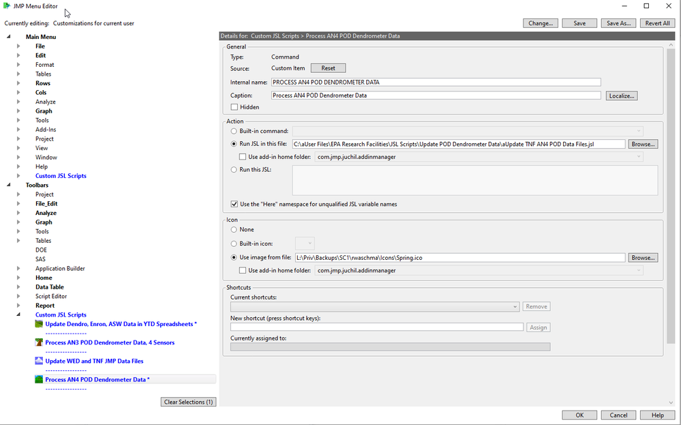Select Update Dendro, Enron, ASW Data item

click(x=121, y=324)
